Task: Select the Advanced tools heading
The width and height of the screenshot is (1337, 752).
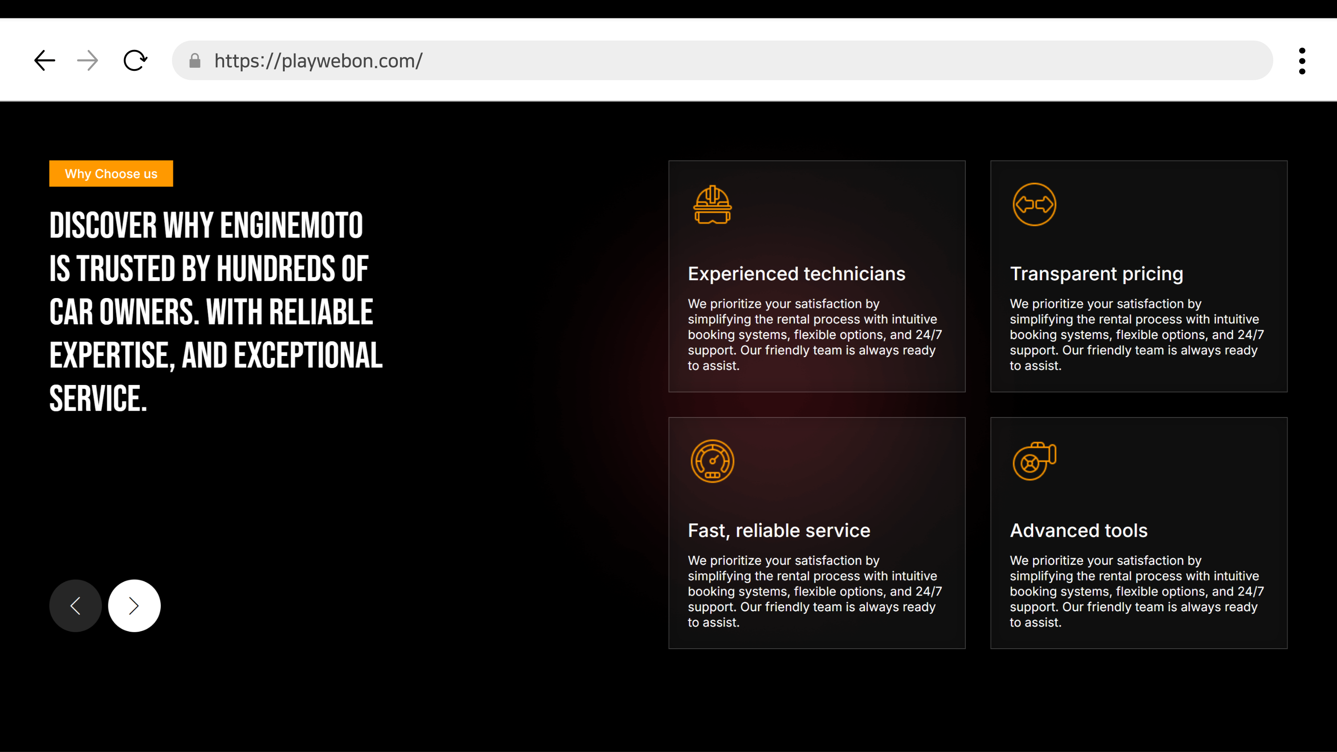Action: 1079,531
